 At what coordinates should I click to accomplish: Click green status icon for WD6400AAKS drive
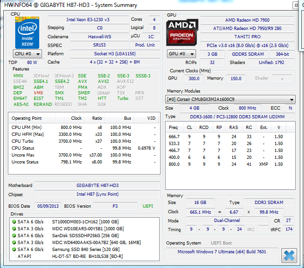click(x=14, y=243)
